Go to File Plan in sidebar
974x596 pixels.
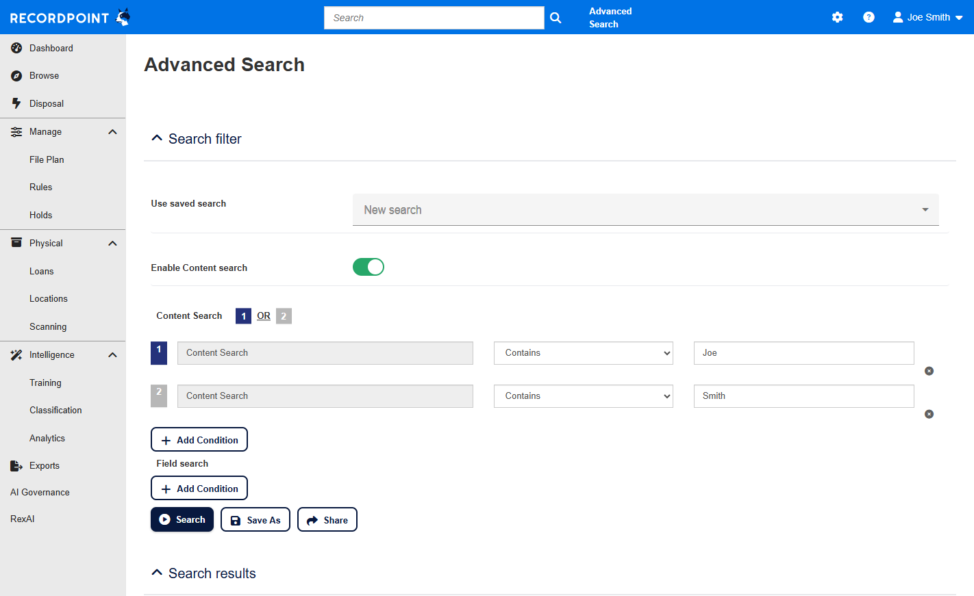[x=47, y=159]
